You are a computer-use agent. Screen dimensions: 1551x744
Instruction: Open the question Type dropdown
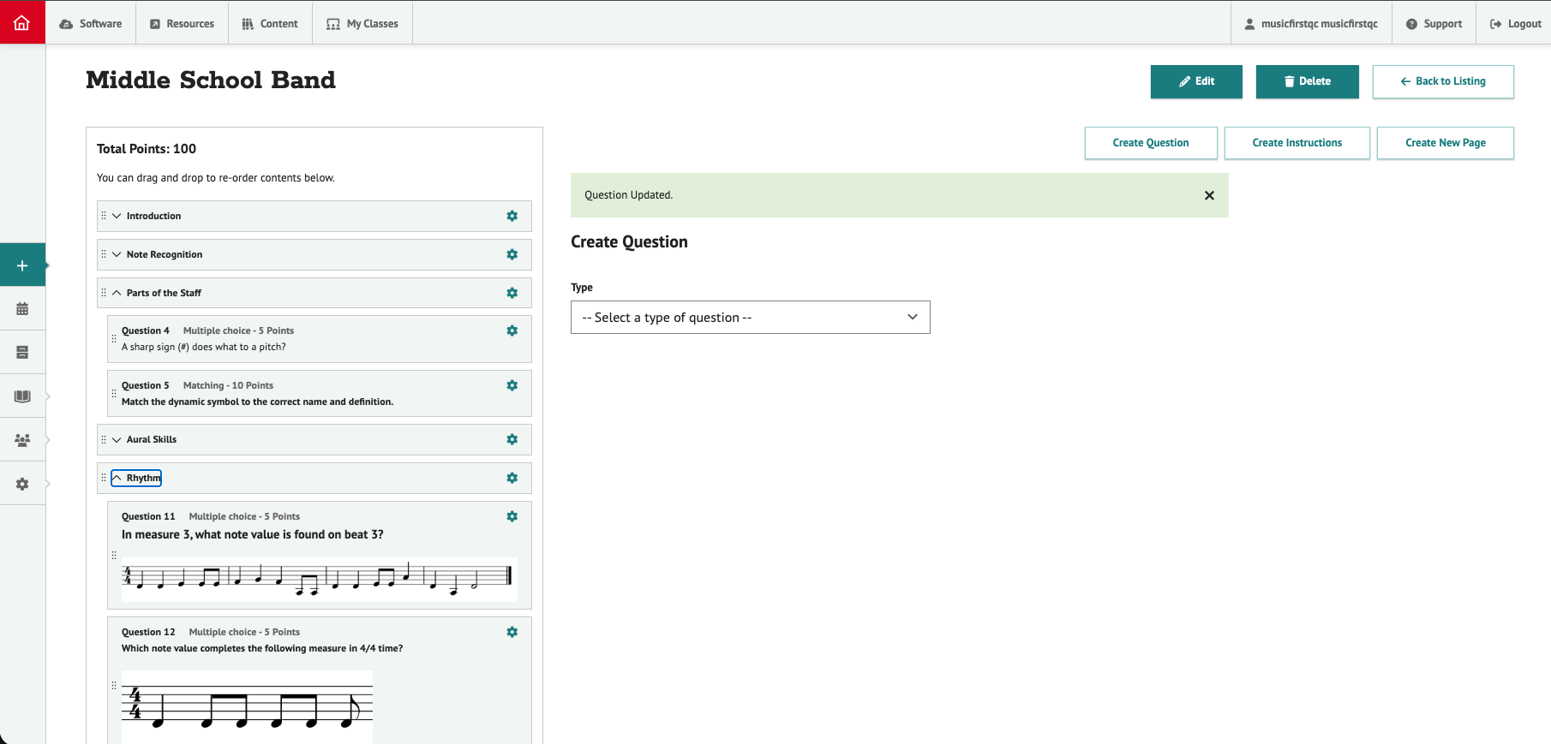(750, 318)
